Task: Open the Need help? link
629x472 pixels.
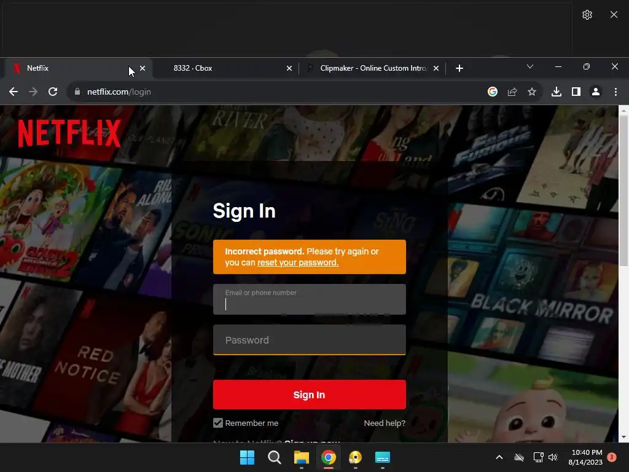Action: coord(385,423)
